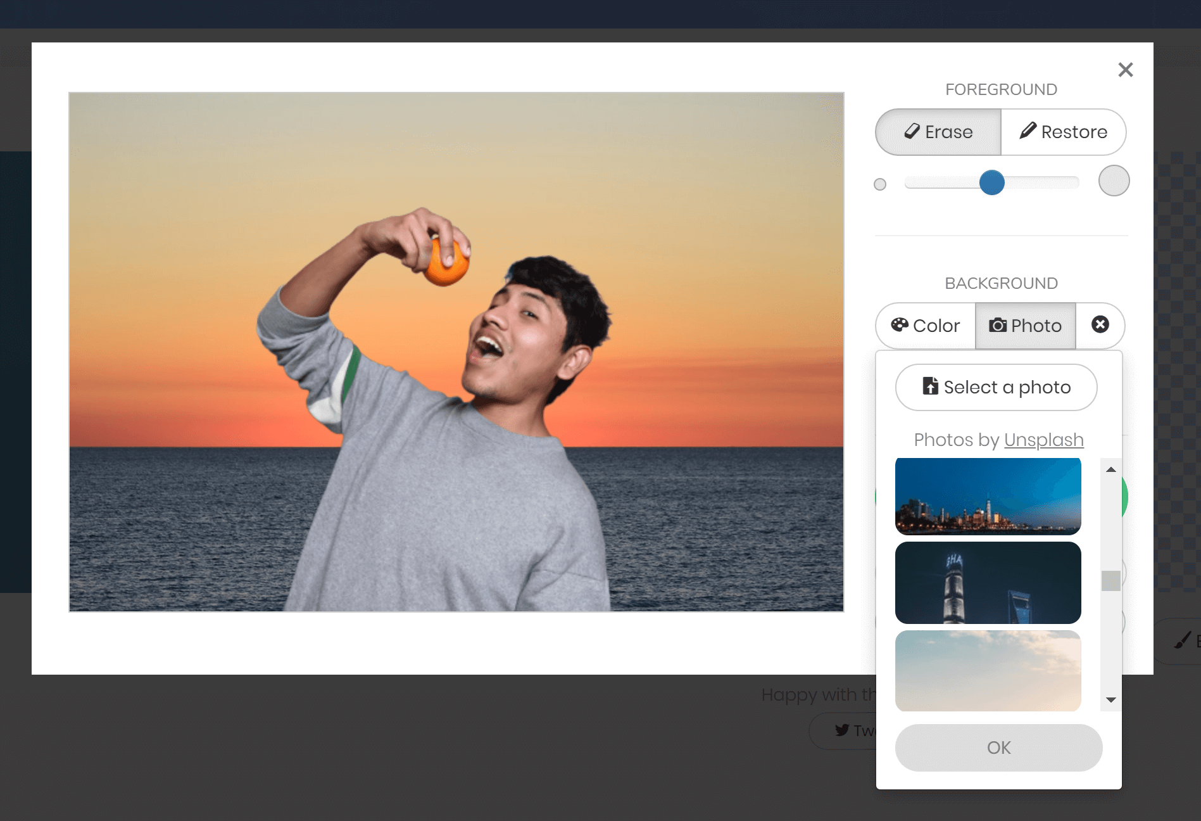1201x821 pixels.
Task: Click the palette icon on the Color tab
Action: point(900,325)
